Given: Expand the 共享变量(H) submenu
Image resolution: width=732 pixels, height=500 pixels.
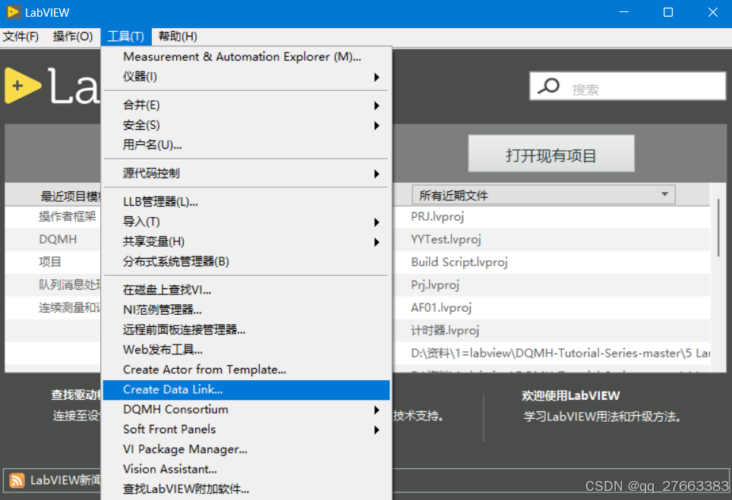Looking at the screenshot, I should point(247,241).
